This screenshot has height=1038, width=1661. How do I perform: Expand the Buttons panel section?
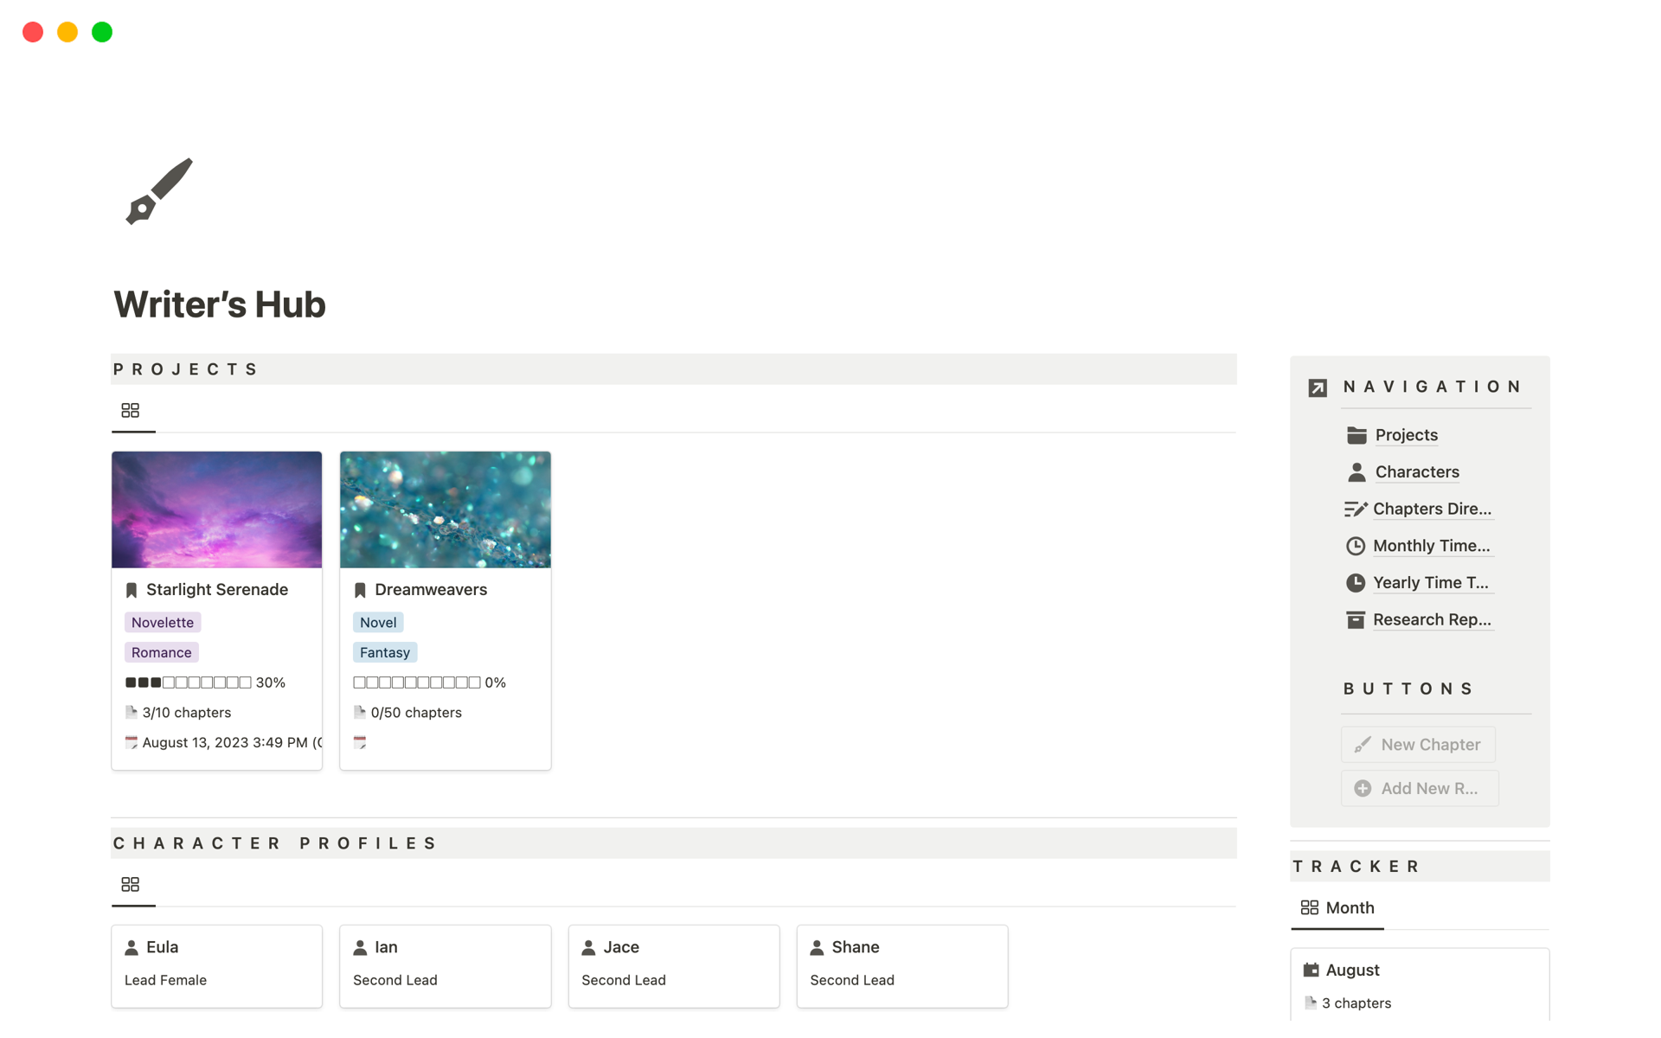(1410, 688)
